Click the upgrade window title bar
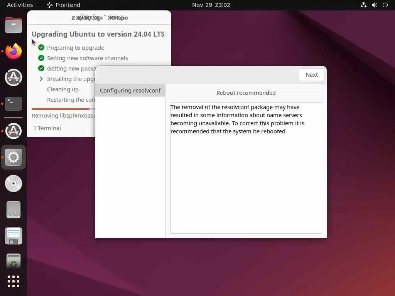 point(99,18)
